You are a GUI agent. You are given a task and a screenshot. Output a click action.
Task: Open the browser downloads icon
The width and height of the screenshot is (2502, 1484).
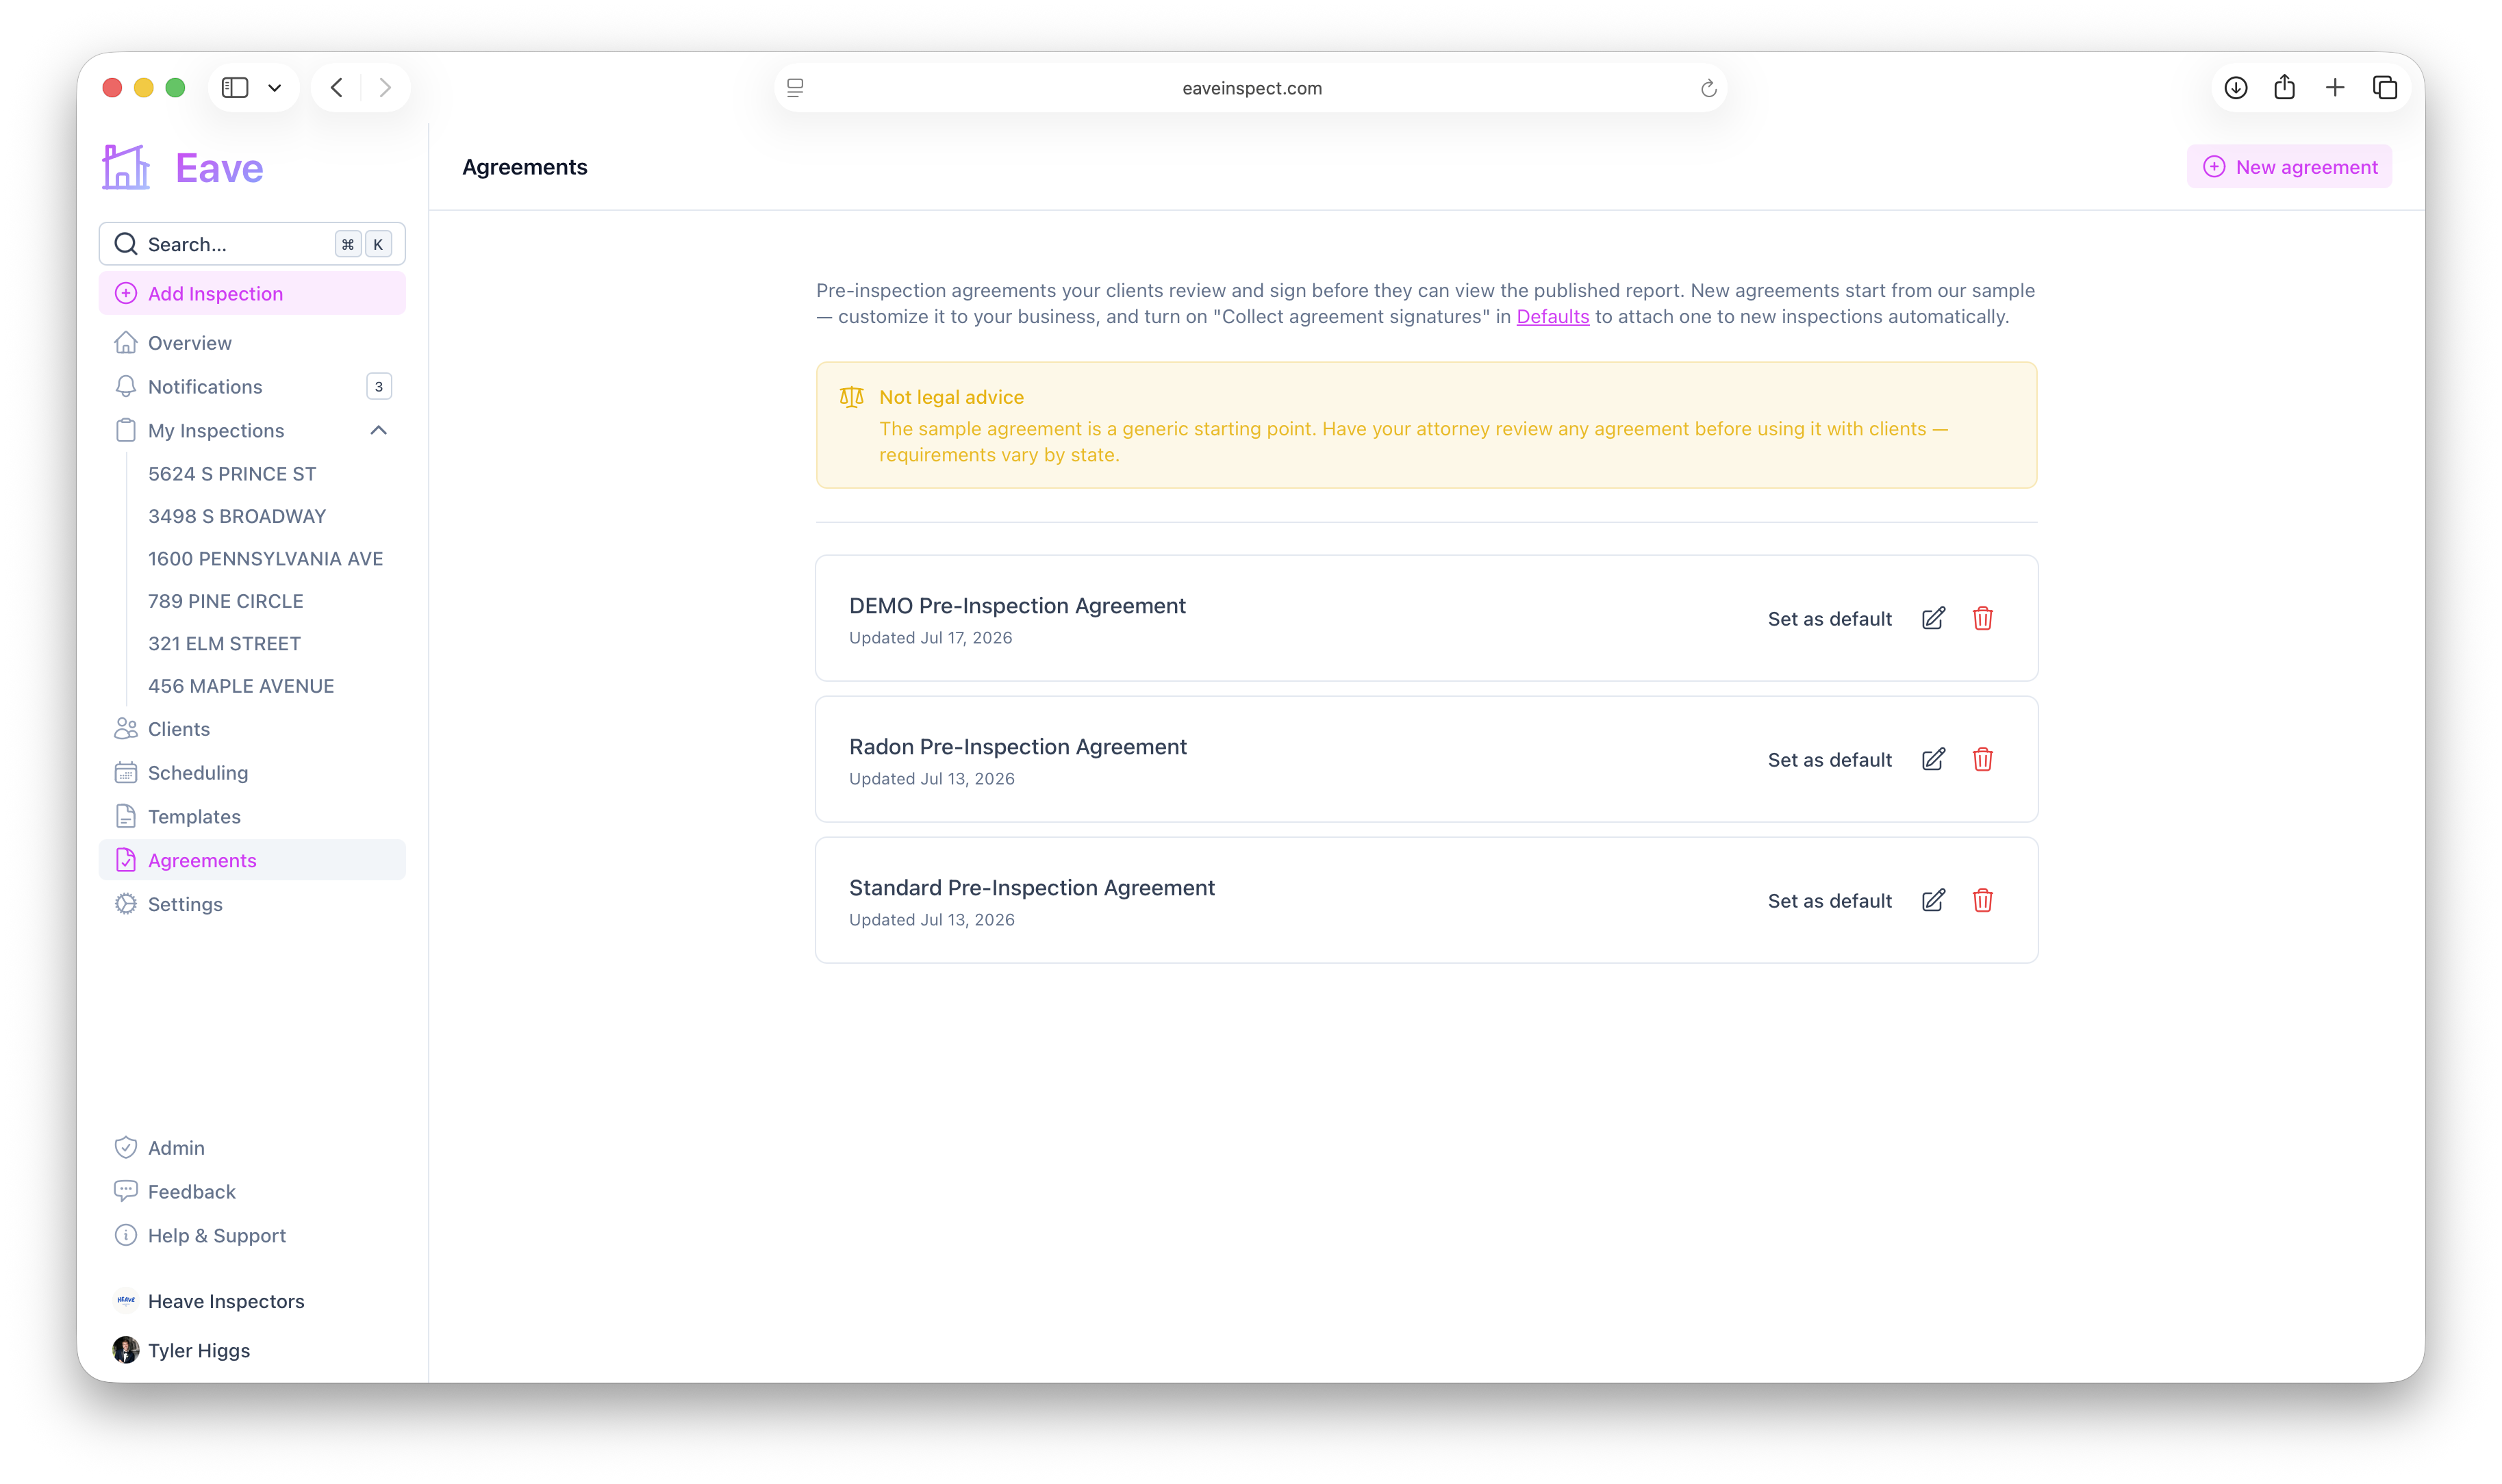2236,88
